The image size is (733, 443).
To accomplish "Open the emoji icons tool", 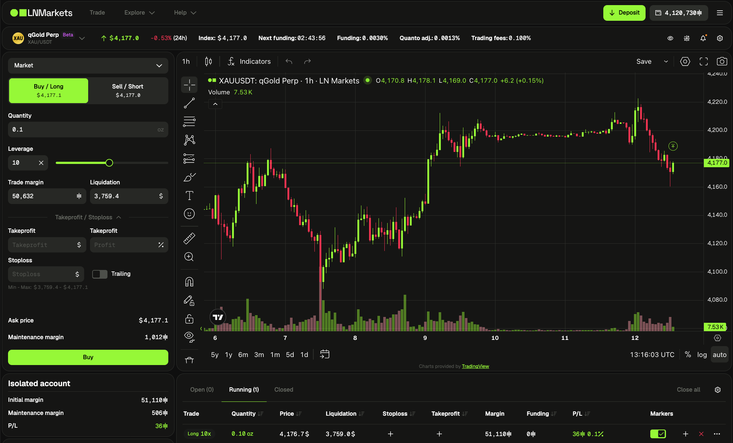I will (x=189, y=214).
